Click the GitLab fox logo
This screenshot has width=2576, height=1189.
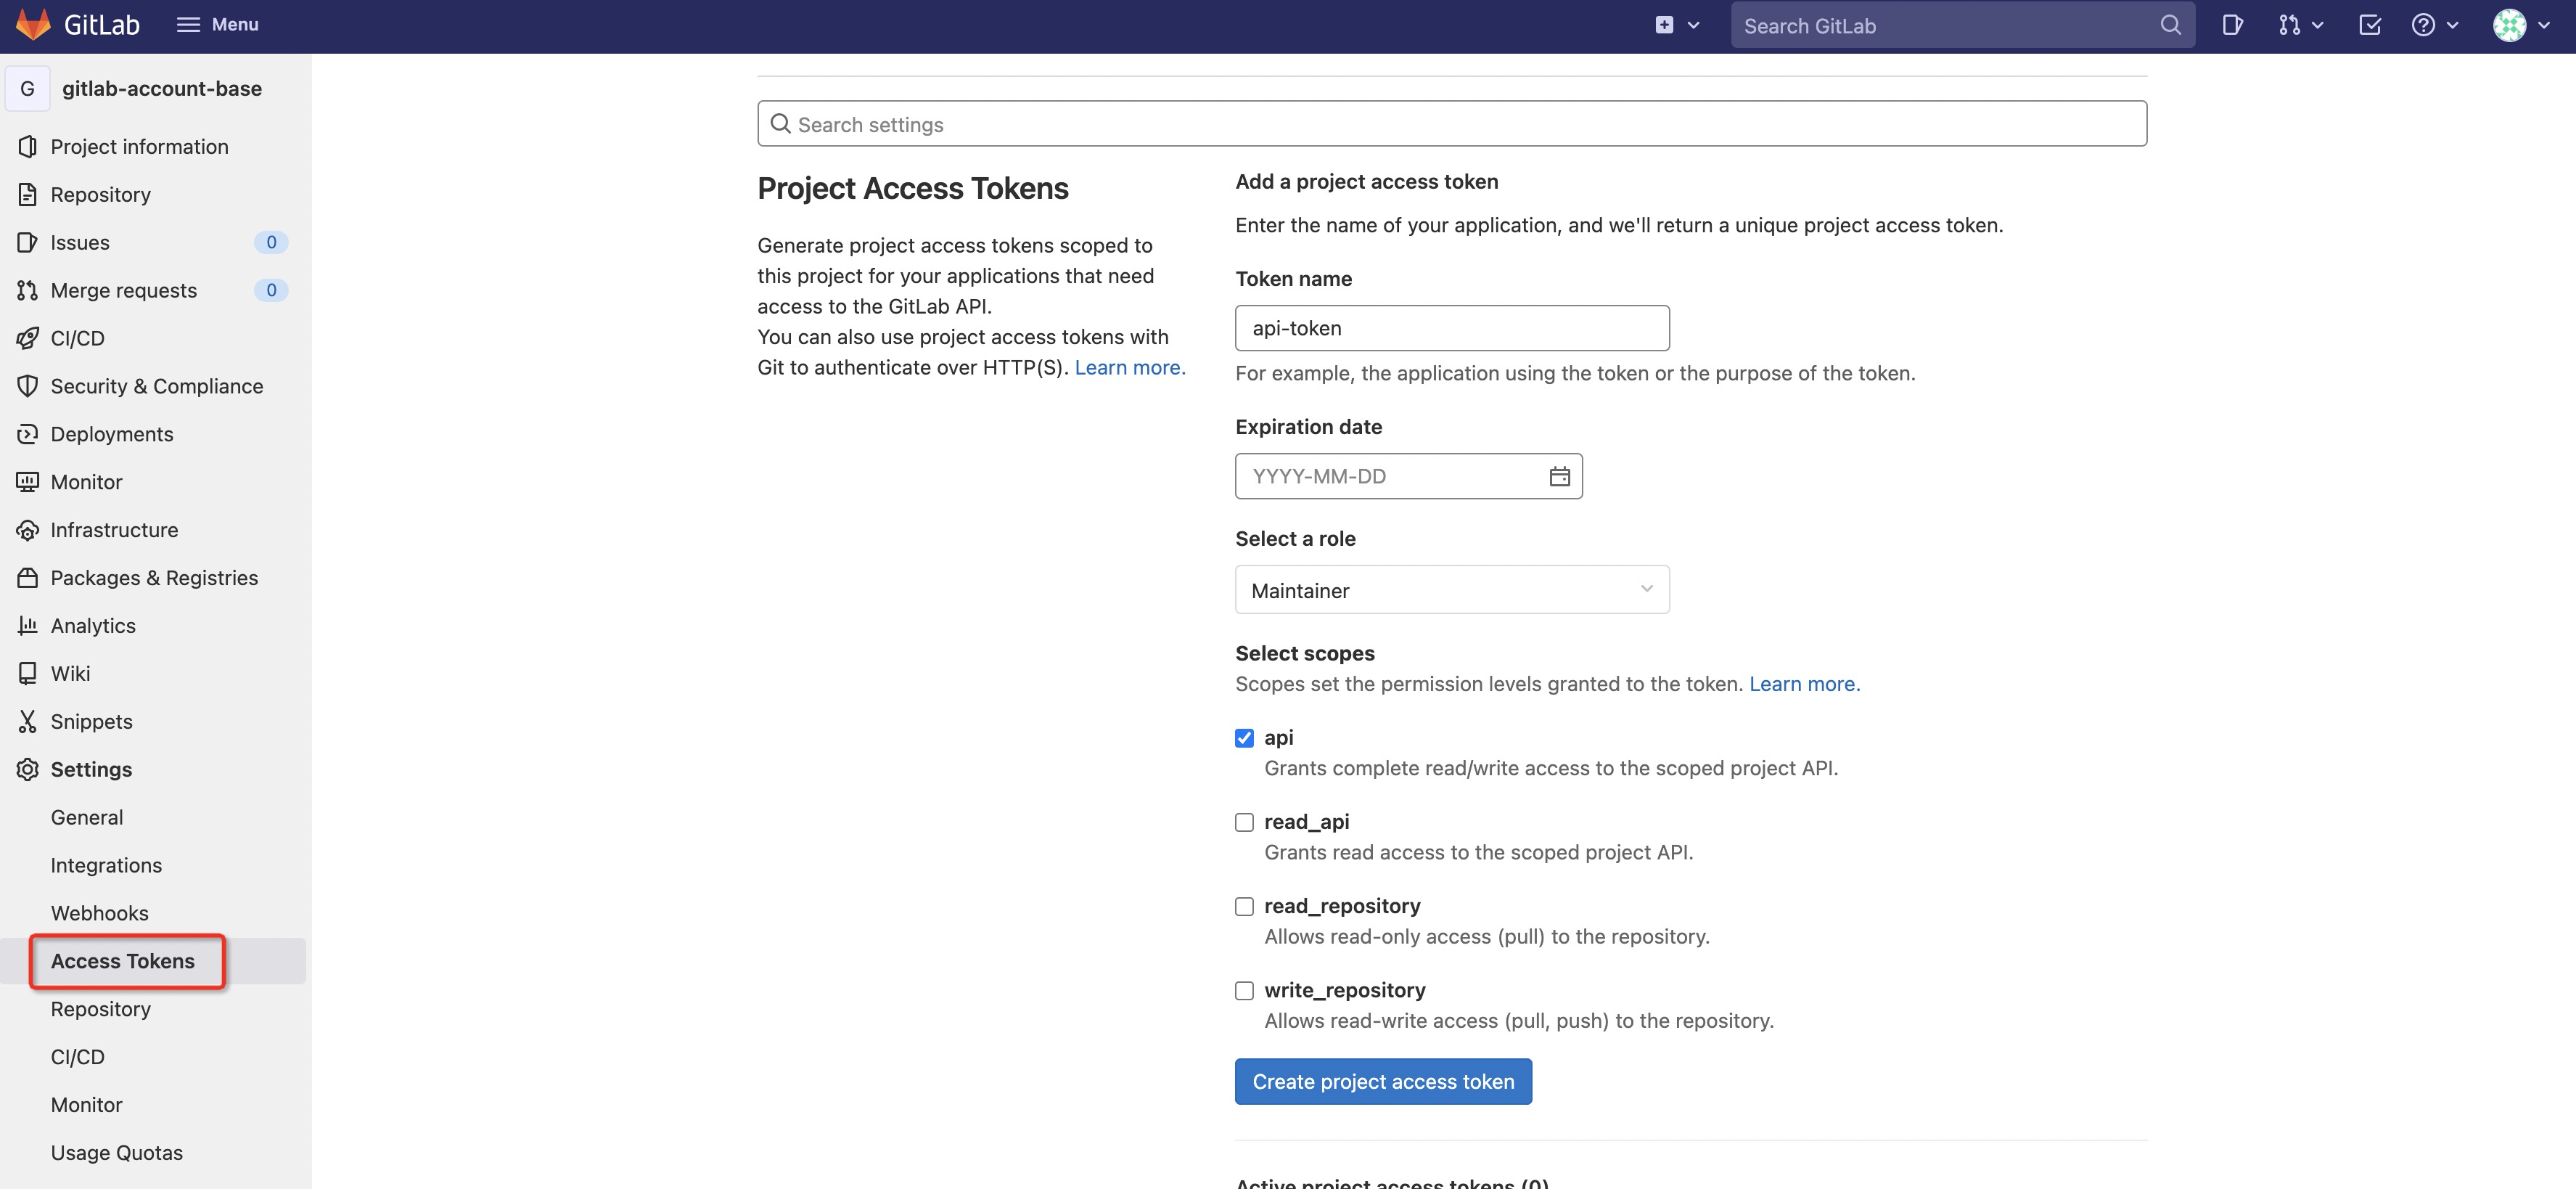(33, 25)
